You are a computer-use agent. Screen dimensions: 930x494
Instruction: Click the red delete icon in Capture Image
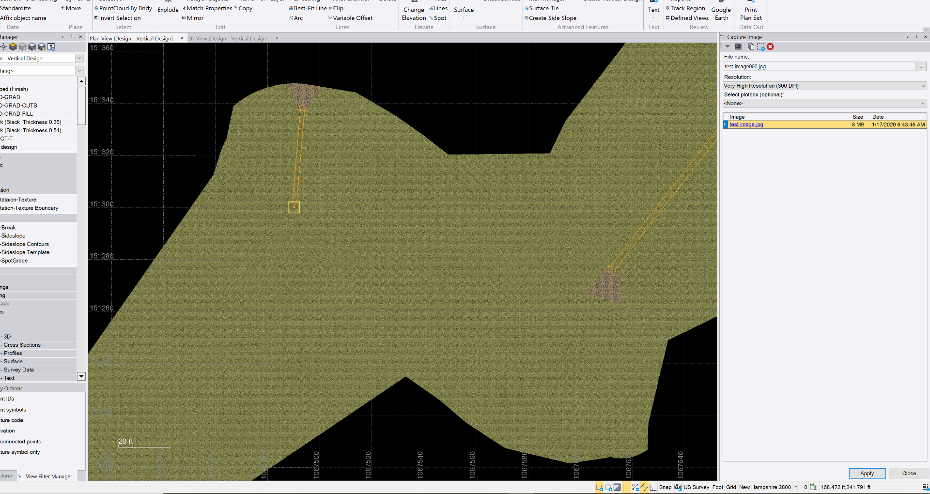point(770,47)
